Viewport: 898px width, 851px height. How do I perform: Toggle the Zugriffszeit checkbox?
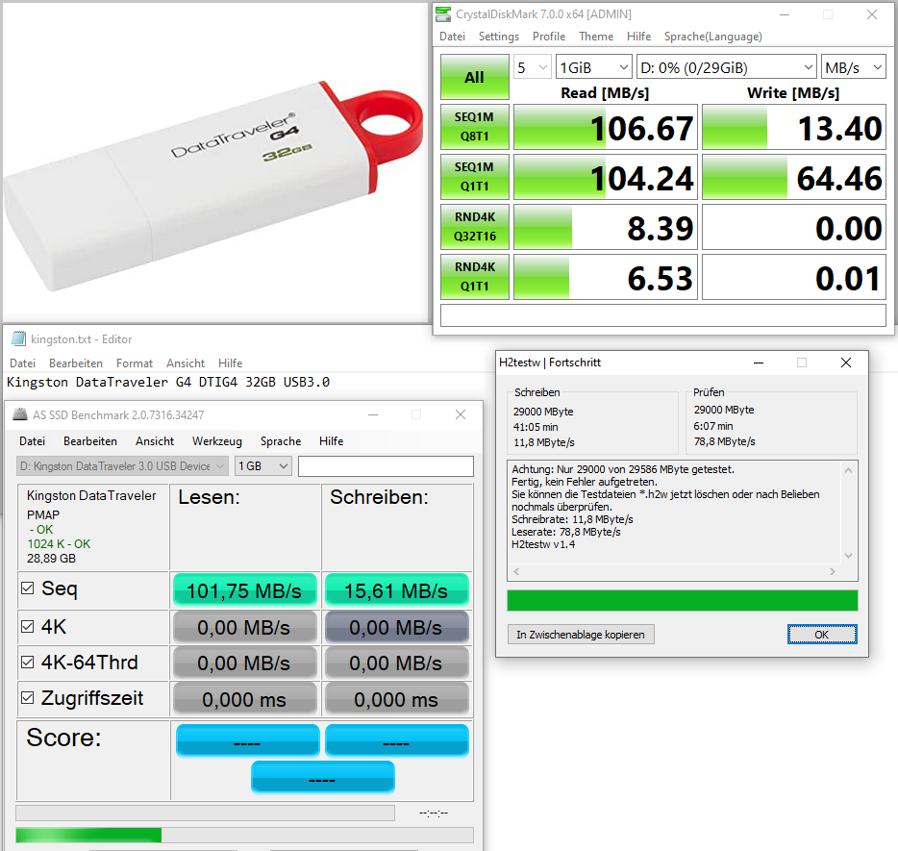[27, 697]
